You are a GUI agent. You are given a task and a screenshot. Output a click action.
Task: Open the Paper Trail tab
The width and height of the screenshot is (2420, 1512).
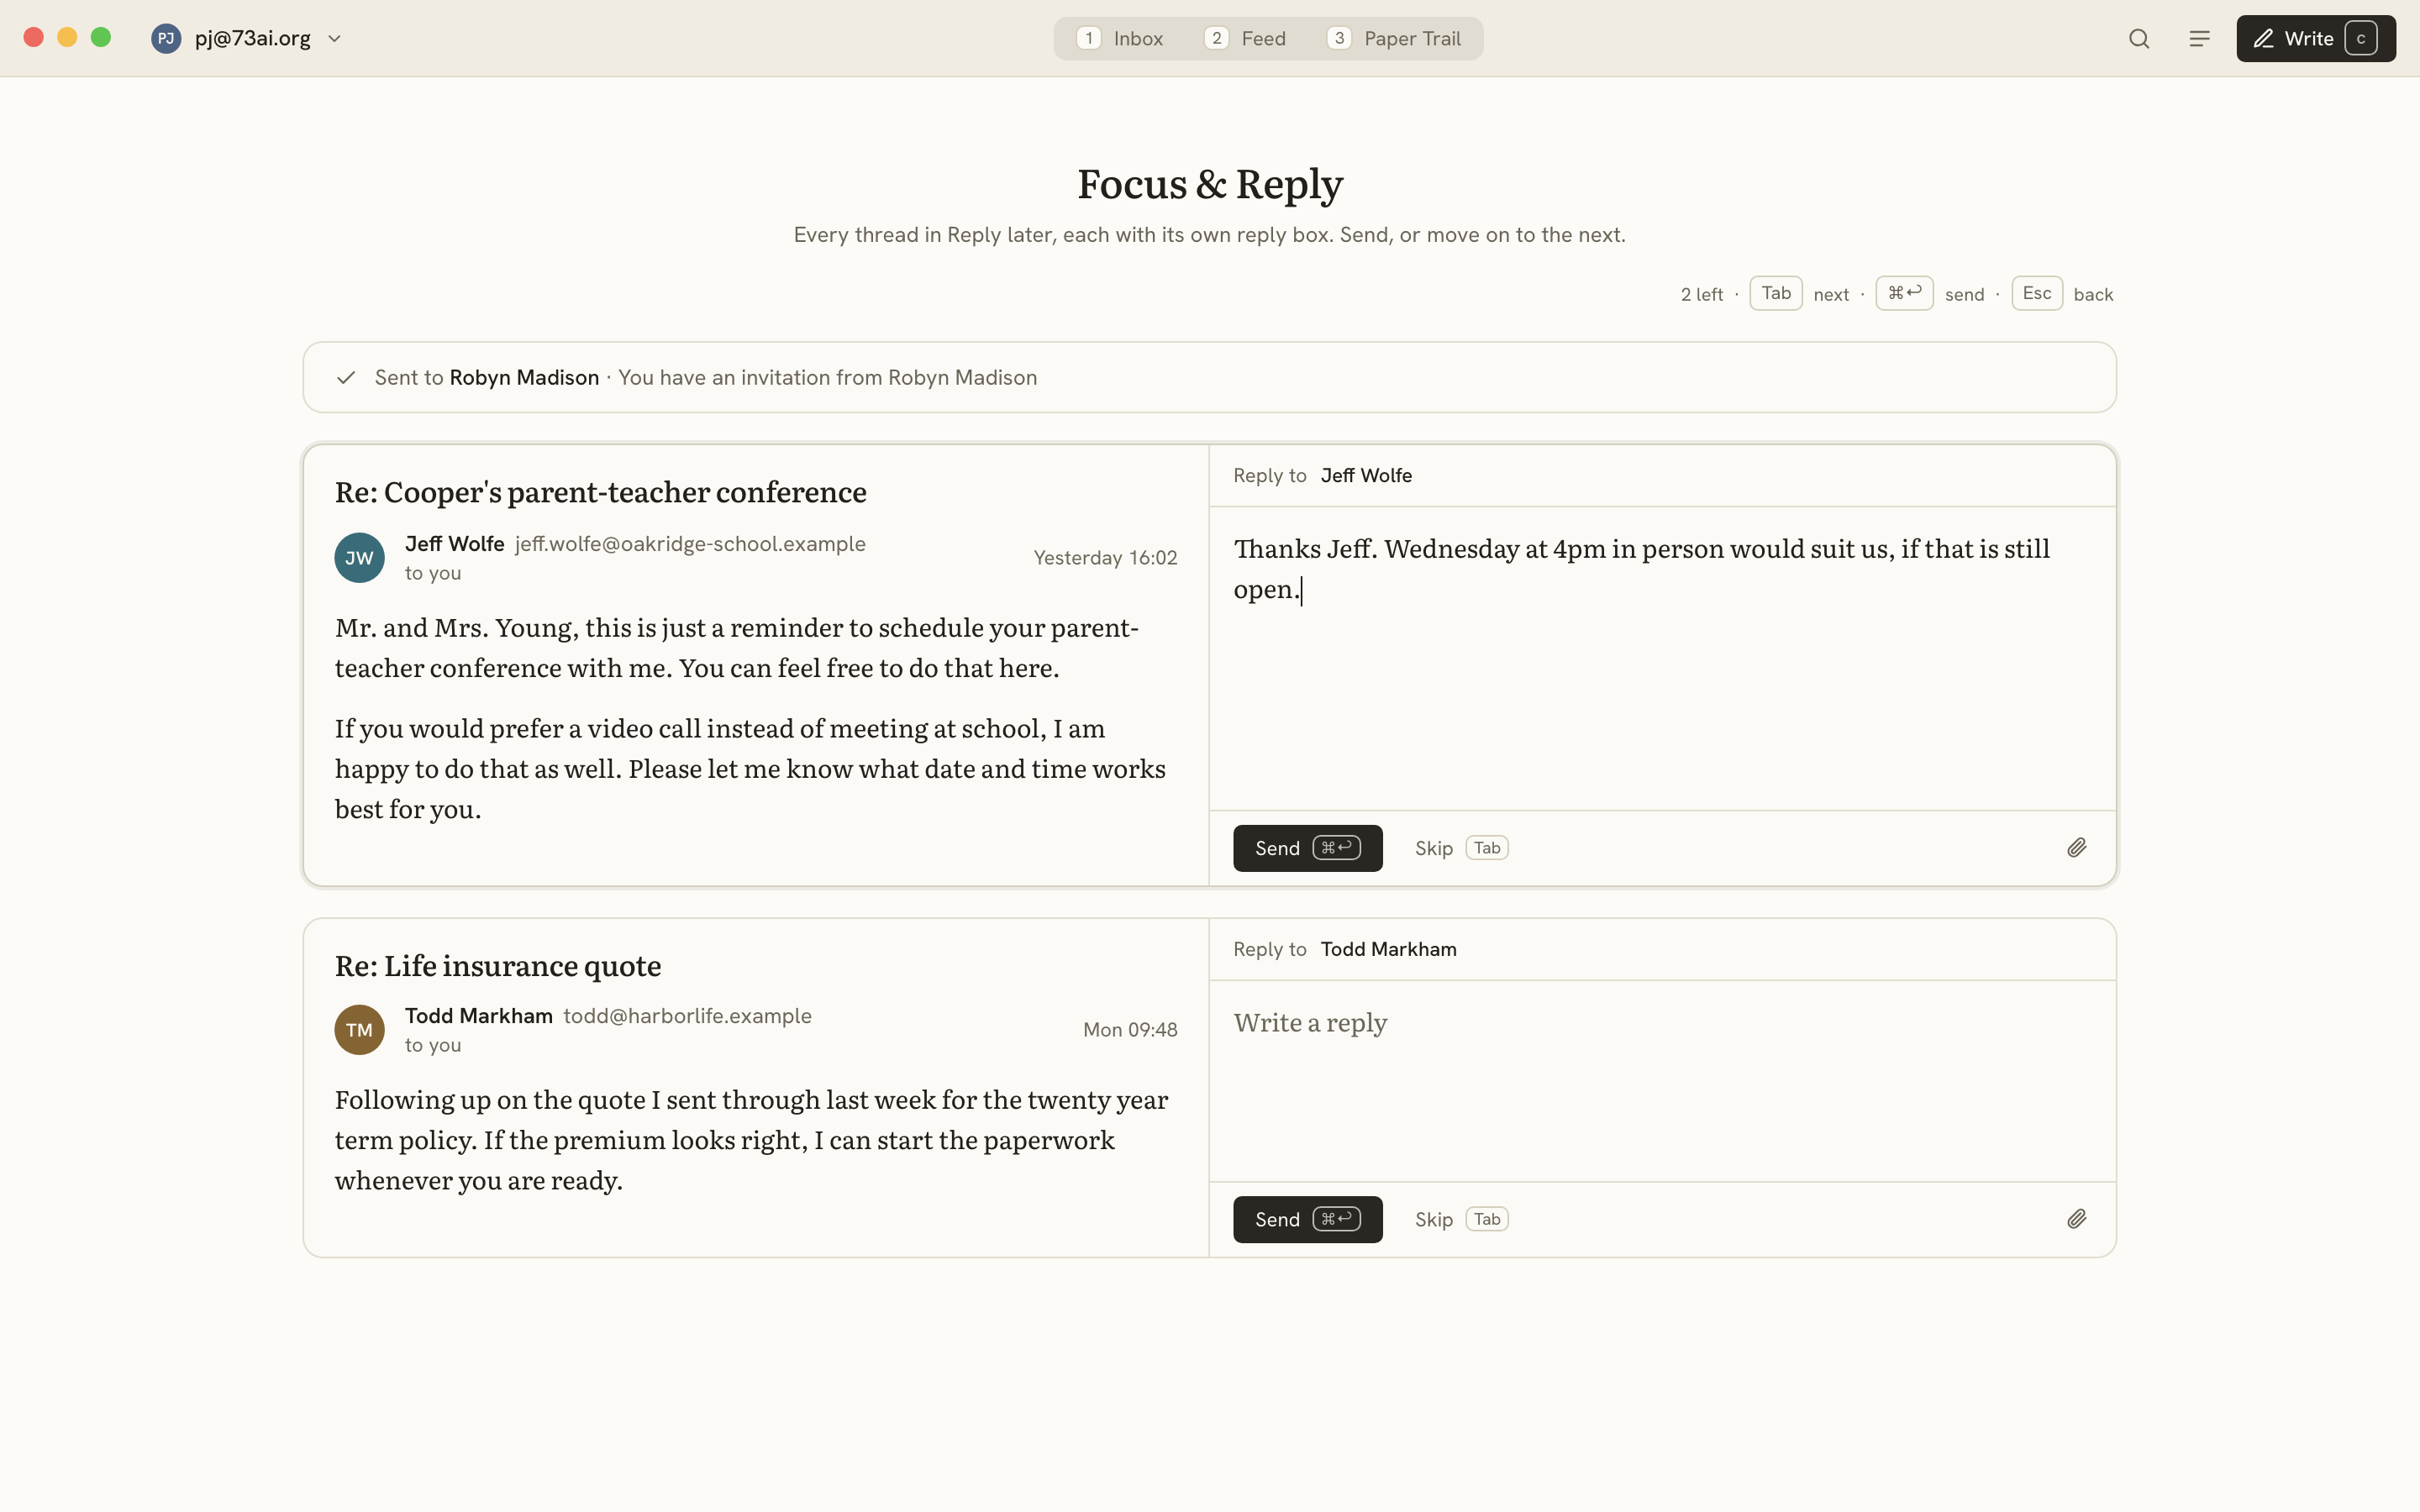click(1394, 39)
